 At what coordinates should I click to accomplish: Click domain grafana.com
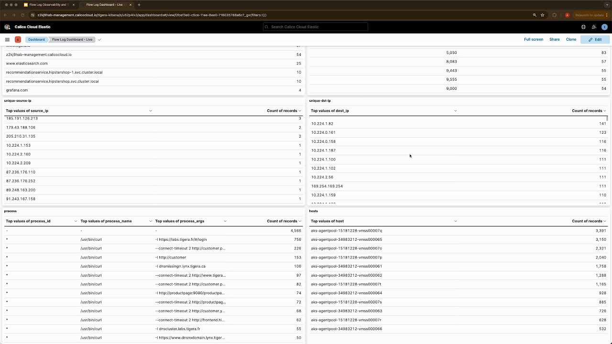click(17, 90)
